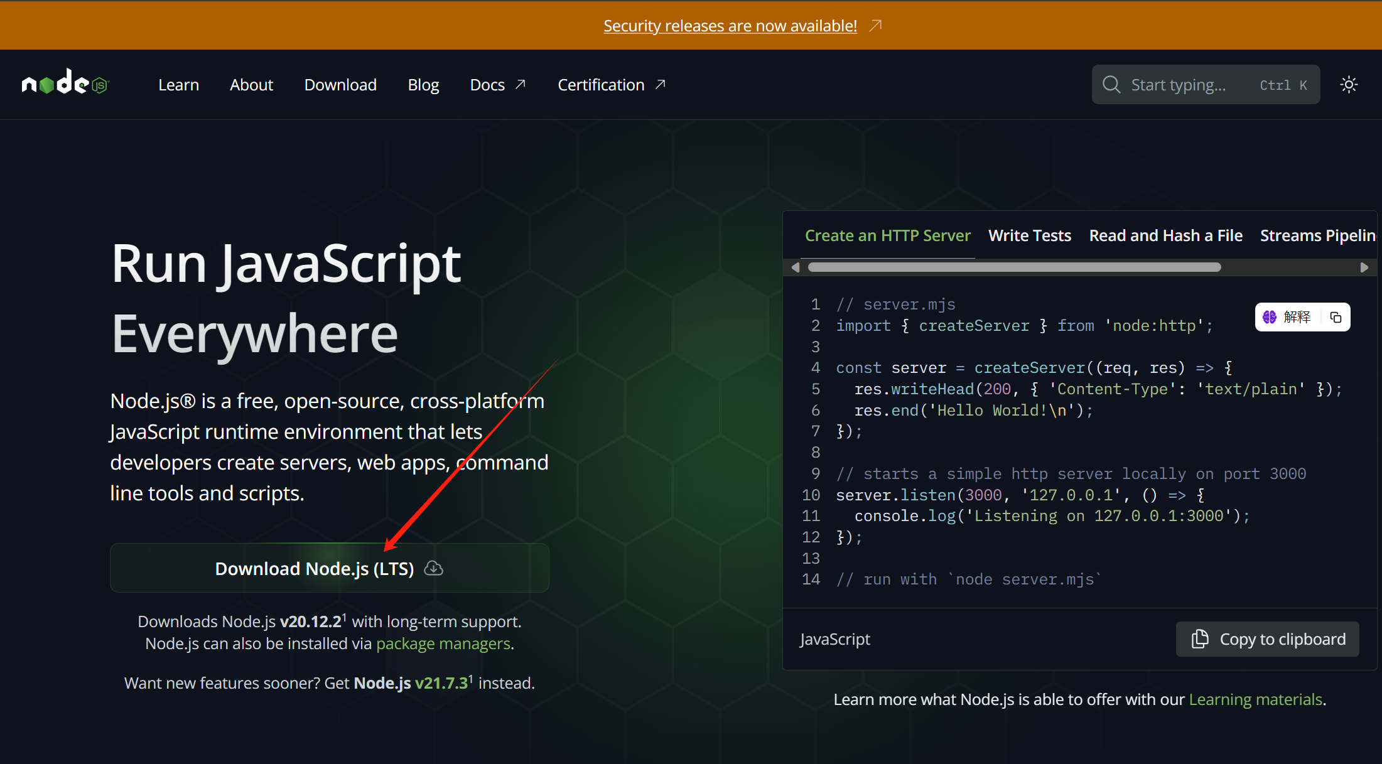Viewport: 1382px width, 764px height.
Task: Switch to the Read and Hash a File tab
Action: pos(1165,235)
